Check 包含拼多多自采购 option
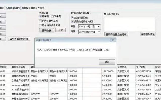The width and height of the screenshot is (161, 100). pyautogui.click(x=40, y=25)
